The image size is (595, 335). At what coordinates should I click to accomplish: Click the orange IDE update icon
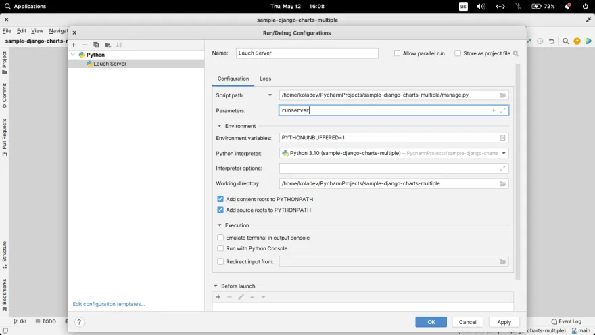(x=577, y=41)
